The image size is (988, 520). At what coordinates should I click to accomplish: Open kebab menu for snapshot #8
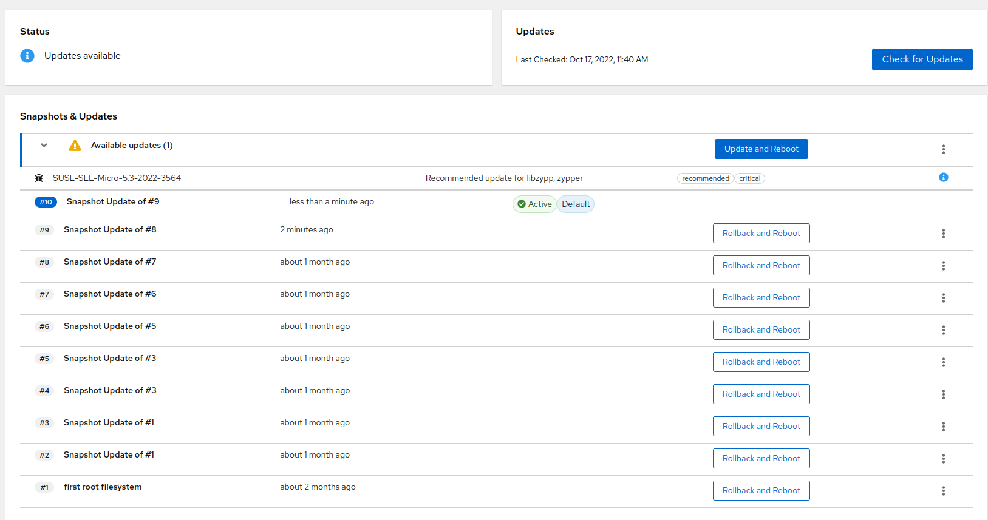[x=944, y=266]
